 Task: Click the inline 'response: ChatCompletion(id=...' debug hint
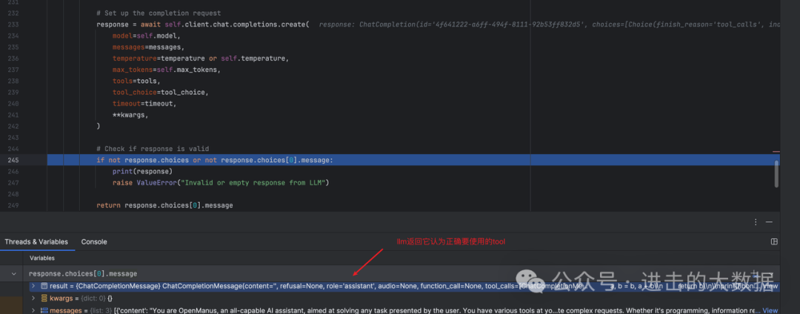point(549,24)
